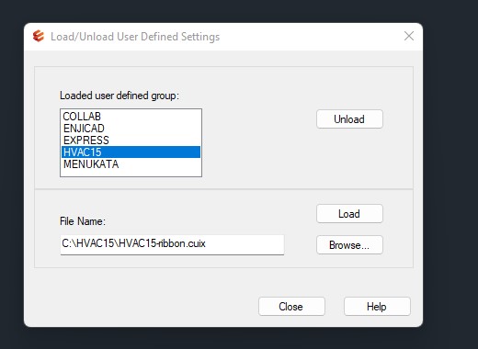Screen dimensions: 478x349
Task: Click the orange app logo in title bar
Action: pos(39,36)
